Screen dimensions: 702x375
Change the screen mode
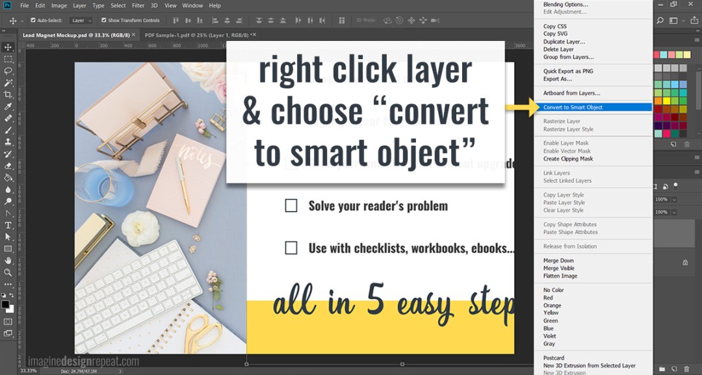click(x=8, y=333)
